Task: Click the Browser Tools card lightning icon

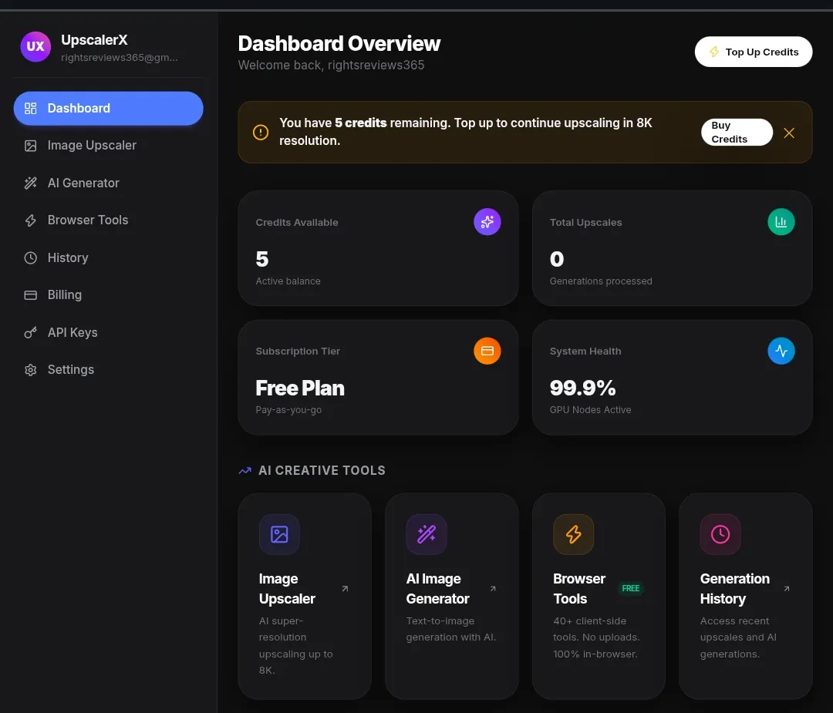Action: point(573,534)
